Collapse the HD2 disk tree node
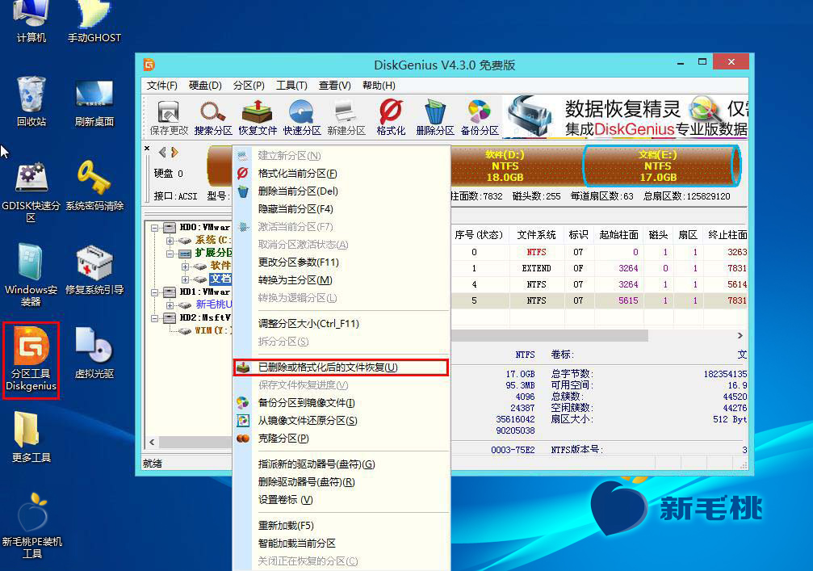 (x=154, y=318)
